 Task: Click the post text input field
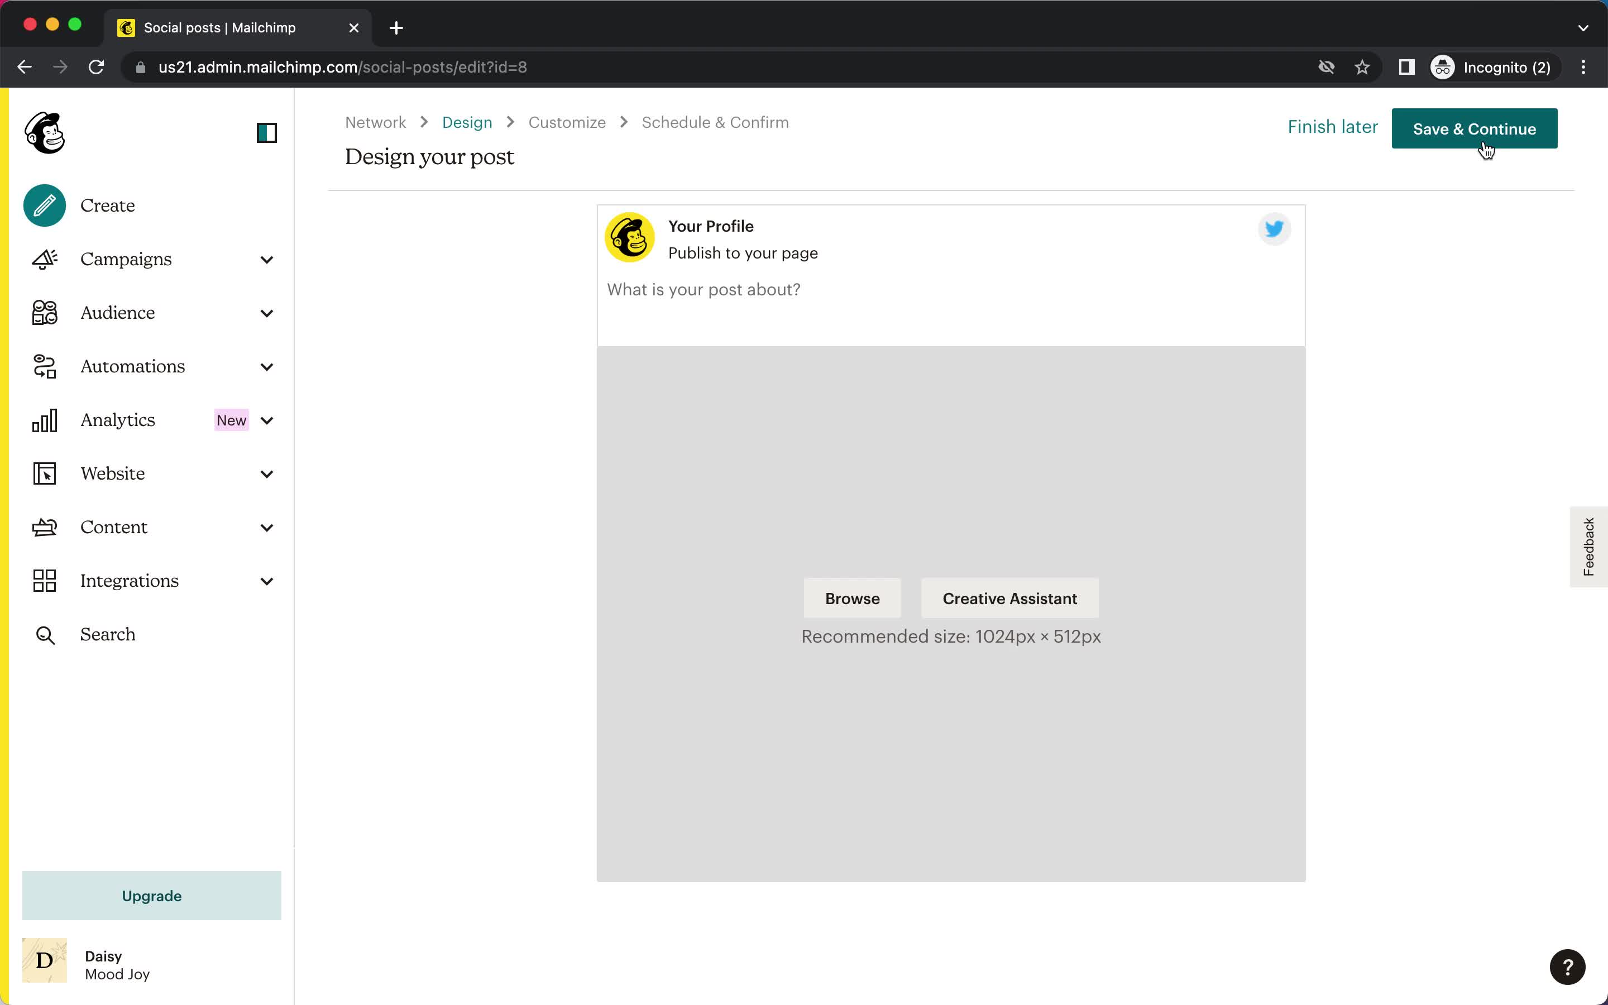704,289
